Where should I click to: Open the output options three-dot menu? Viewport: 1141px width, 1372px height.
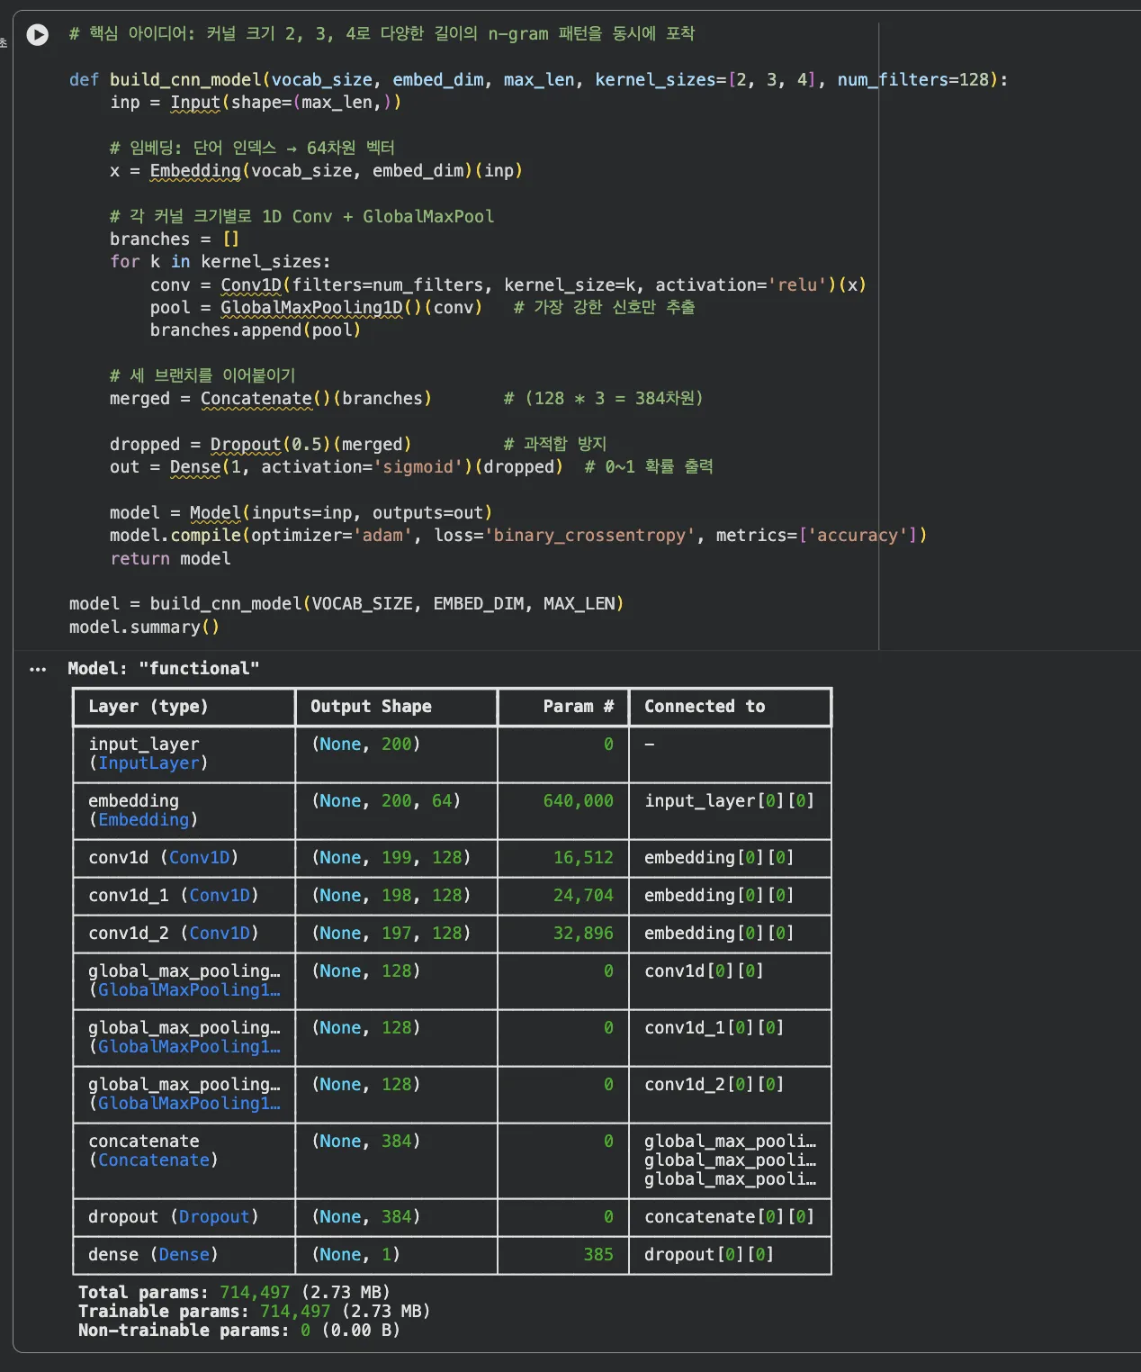pyautogui.click(x=38, y=669)
